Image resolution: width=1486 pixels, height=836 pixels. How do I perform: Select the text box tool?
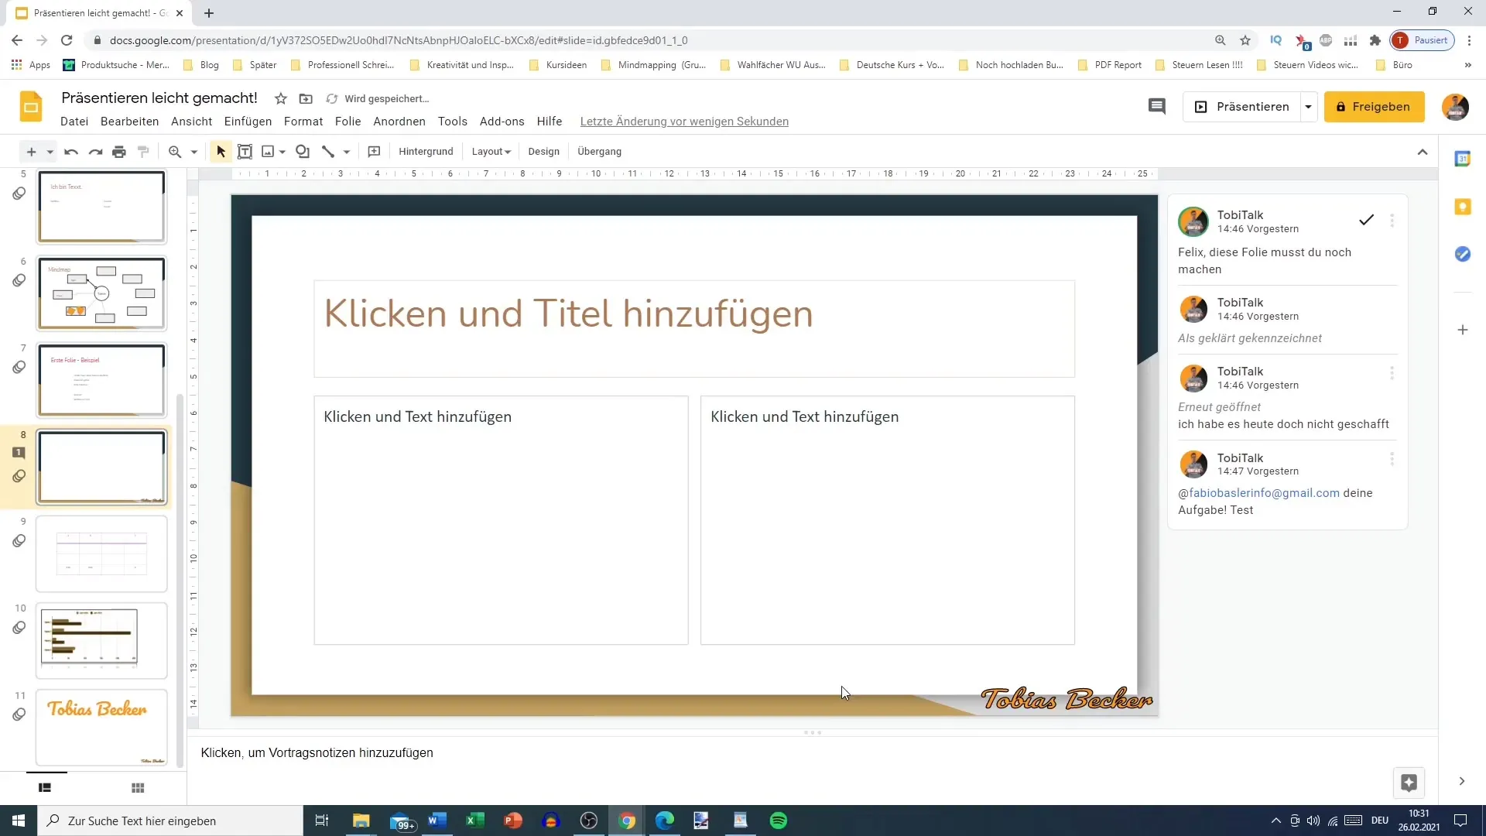[245, 152]
